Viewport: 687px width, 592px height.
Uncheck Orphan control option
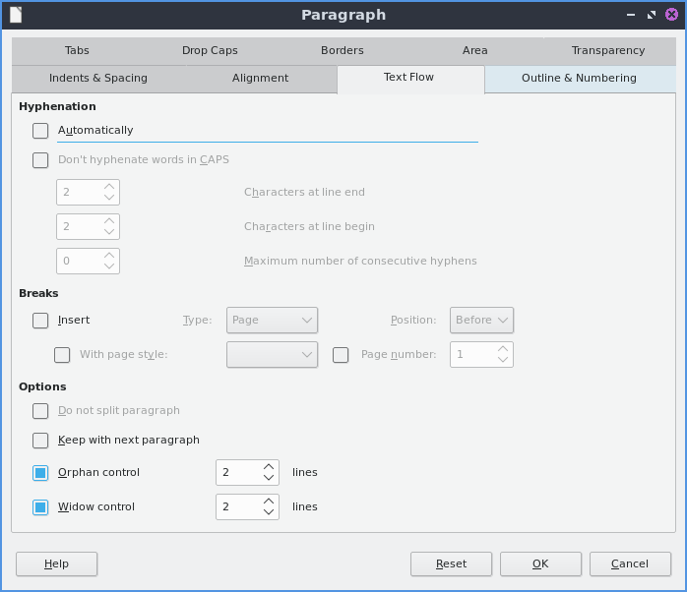(40, 473)
